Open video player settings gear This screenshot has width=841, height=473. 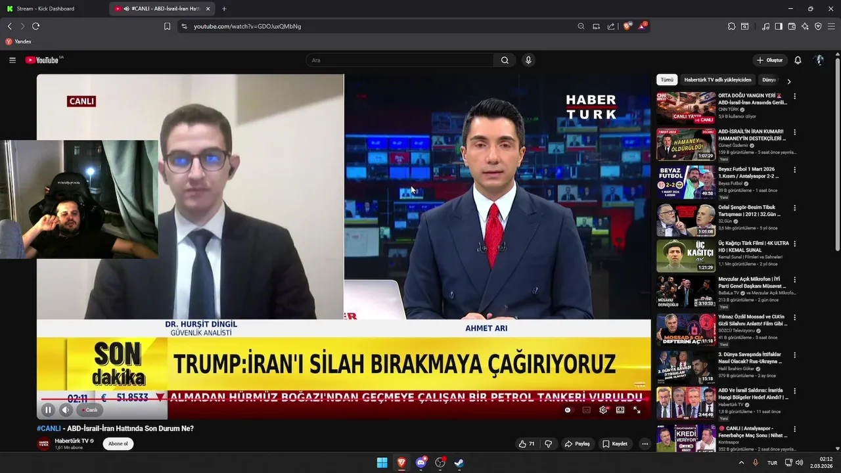click(603, 410)
